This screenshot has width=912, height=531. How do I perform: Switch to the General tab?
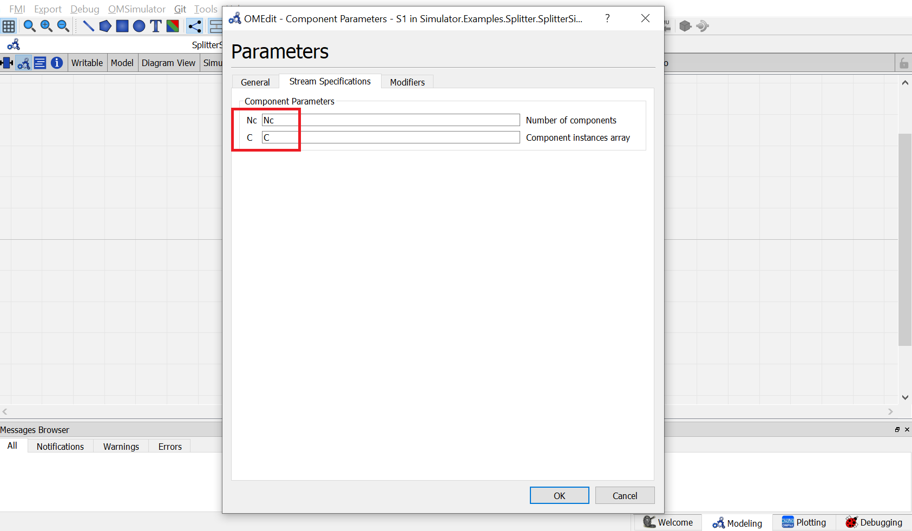(x=255, y=82)
